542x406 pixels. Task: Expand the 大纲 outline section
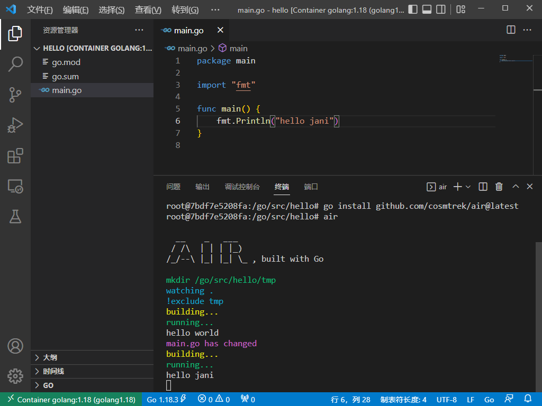click(92, 357)
